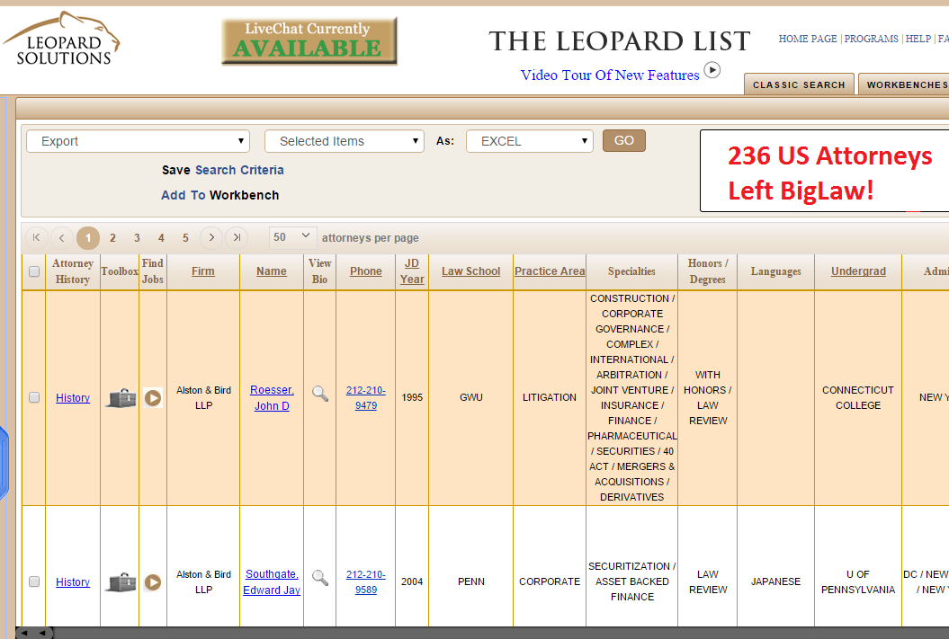The height and width of the screenshot is (639, 949).
Task: Open History for Southgate, Edward Jay
Action: [73, 582]
